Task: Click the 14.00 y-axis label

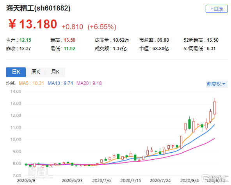Action: tap(16, 92)
